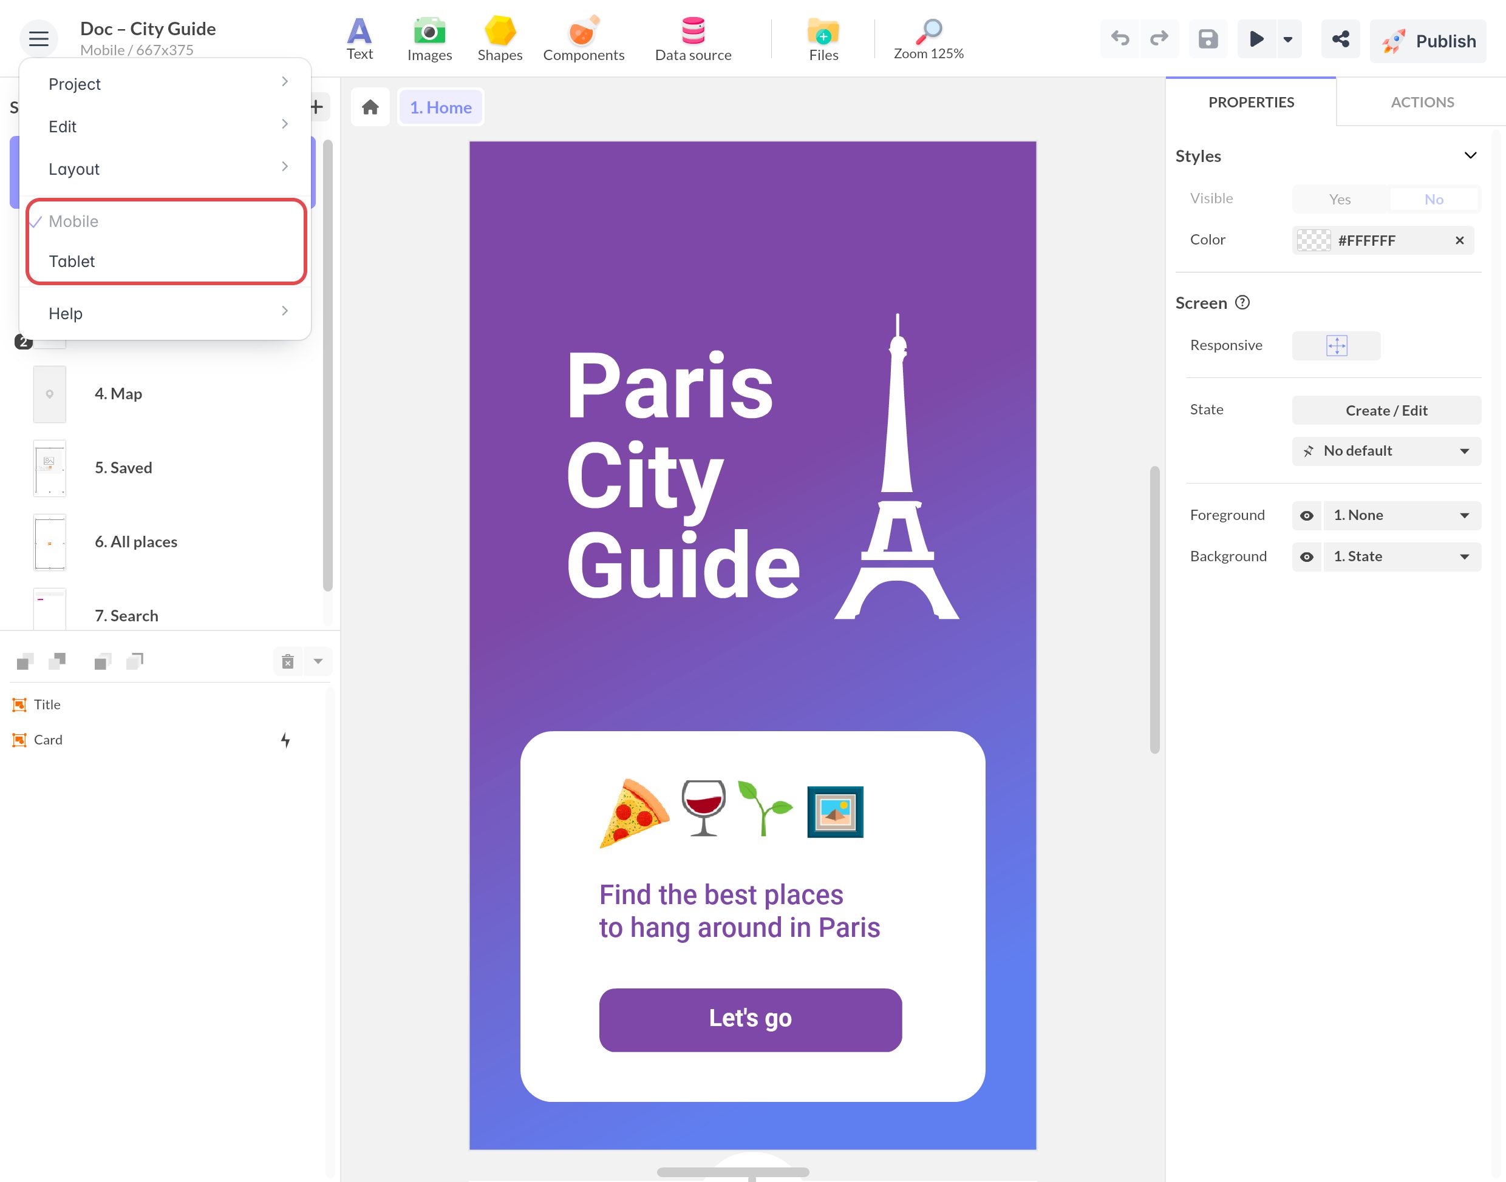Set Visible to No
This screenshot has width=1506, height=1182.
1433,199
